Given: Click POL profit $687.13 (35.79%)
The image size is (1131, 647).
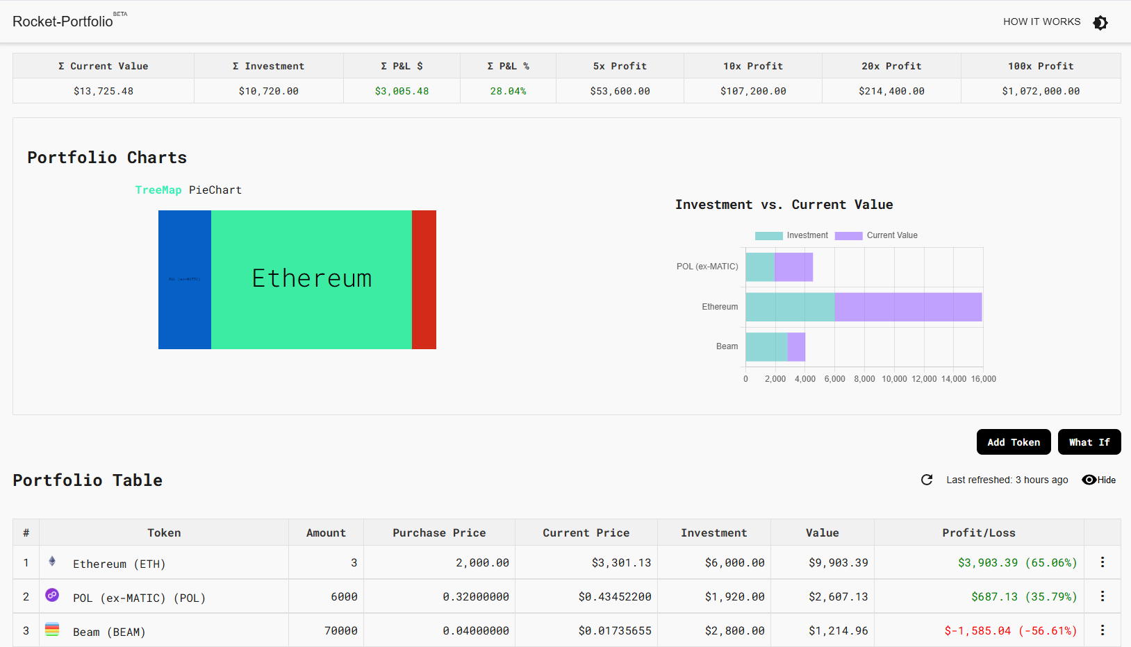Looking at the screenshot, I should [x=1024, y=596].
